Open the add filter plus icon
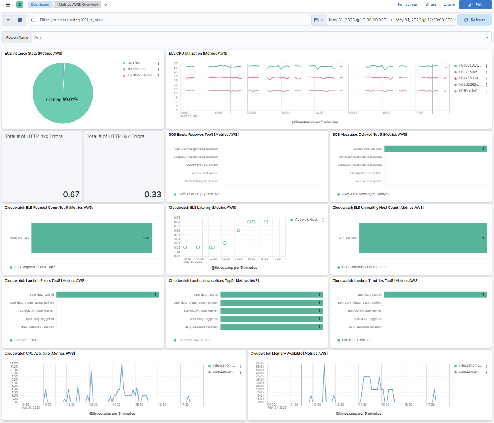This screenshot has width=494, height=423. click(x=20, y=20)
